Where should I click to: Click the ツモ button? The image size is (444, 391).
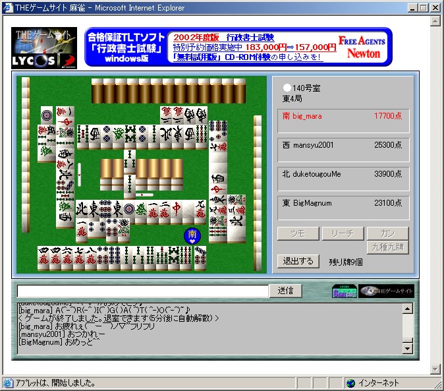pyautogui.click(x=298, y=233)
